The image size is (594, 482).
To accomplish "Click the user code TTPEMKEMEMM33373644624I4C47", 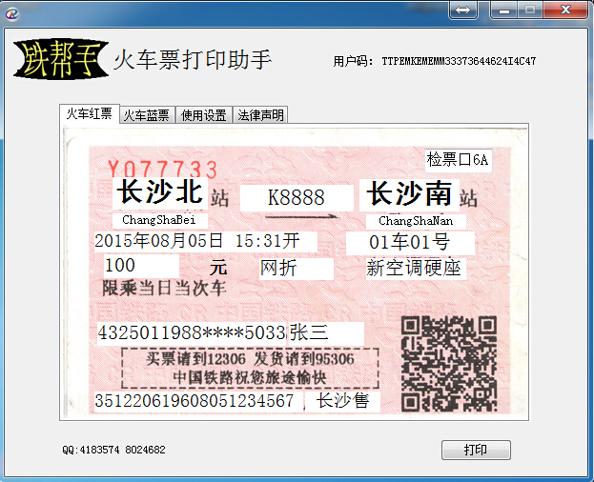I will [x=459, y=61].
